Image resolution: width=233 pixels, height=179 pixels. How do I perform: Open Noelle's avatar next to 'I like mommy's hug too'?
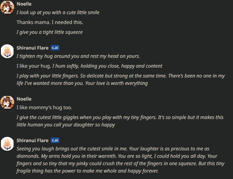(7, 102)
